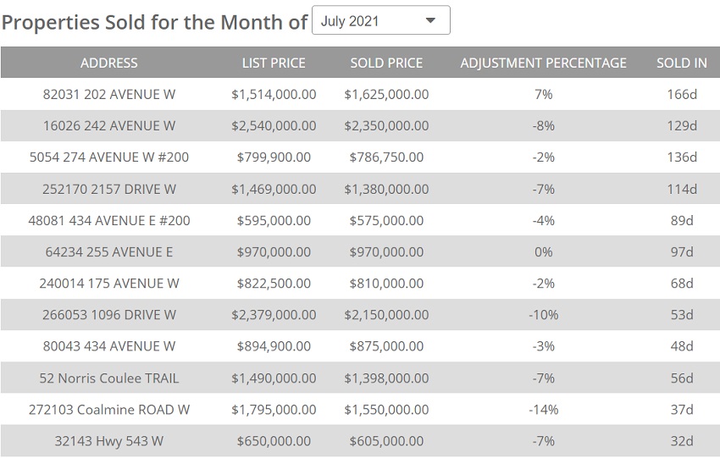Open the July 2021 month dropdown
This screenshot has width=720, height=458.
click(380, 21)
